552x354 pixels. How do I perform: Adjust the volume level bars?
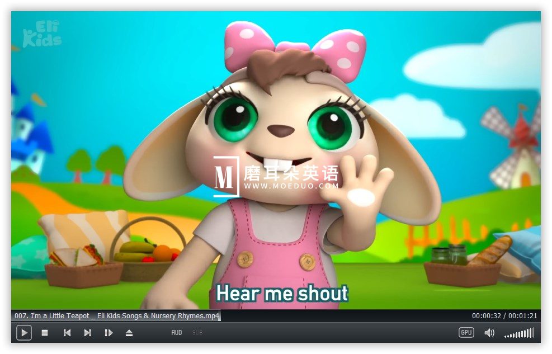point(519,333)
